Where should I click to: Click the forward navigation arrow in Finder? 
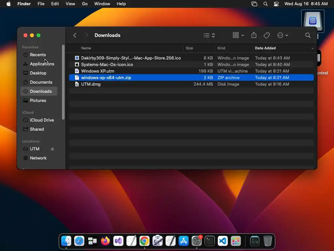pos(86,35)
